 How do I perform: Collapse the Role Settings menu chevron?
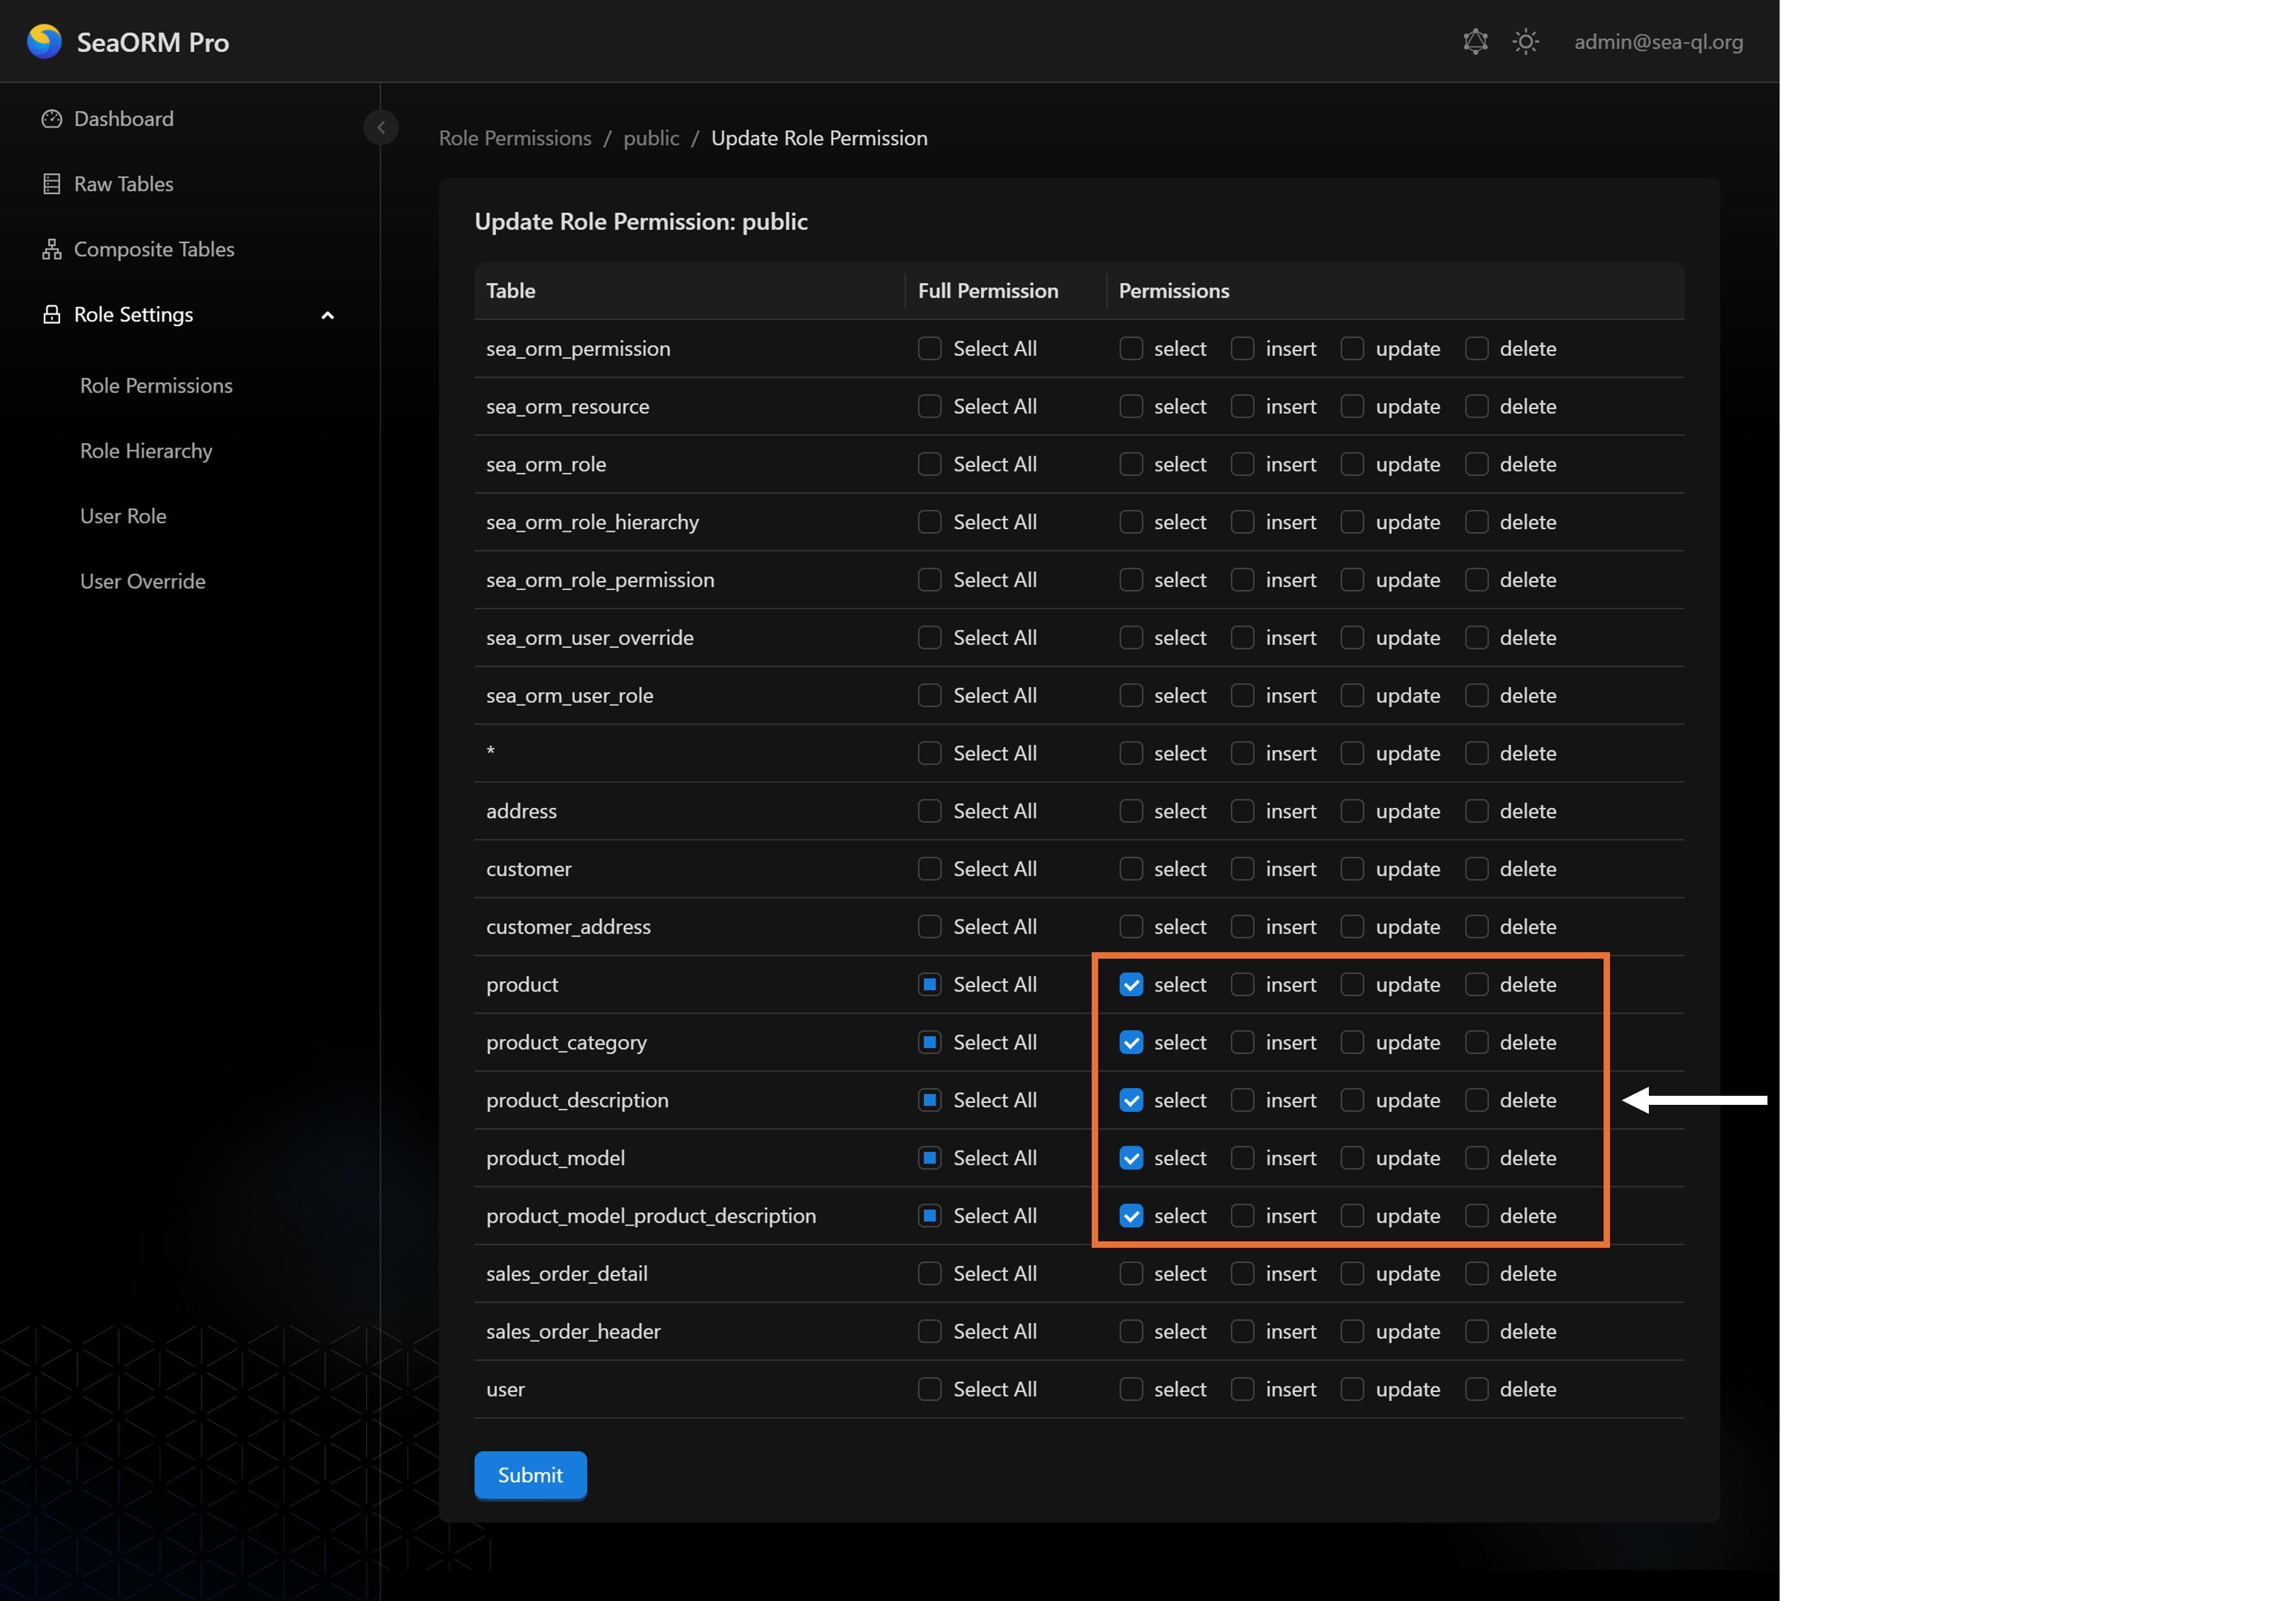(327, 316)
